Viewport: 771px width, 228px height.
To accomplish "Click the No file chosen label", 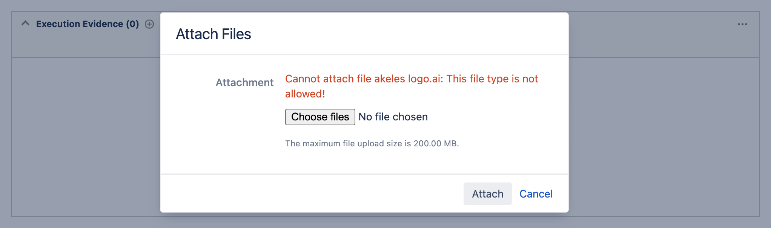I will point(393,117).
